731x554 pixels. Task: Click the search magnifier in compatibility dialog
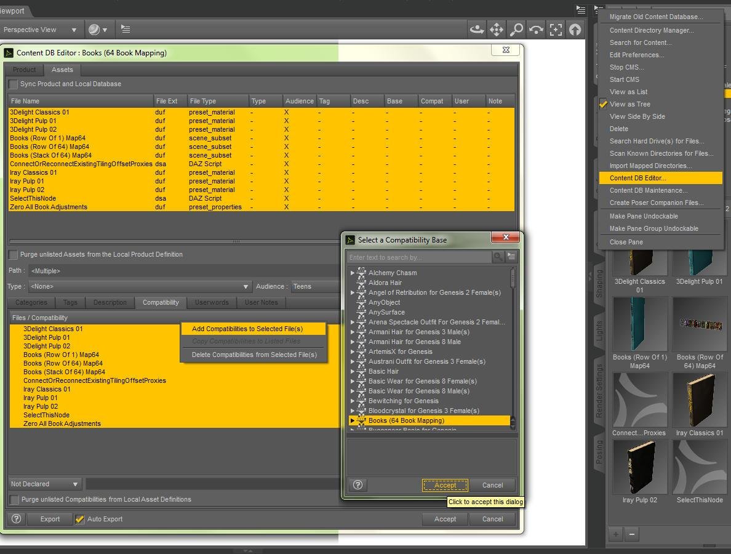tap(498, 257)
